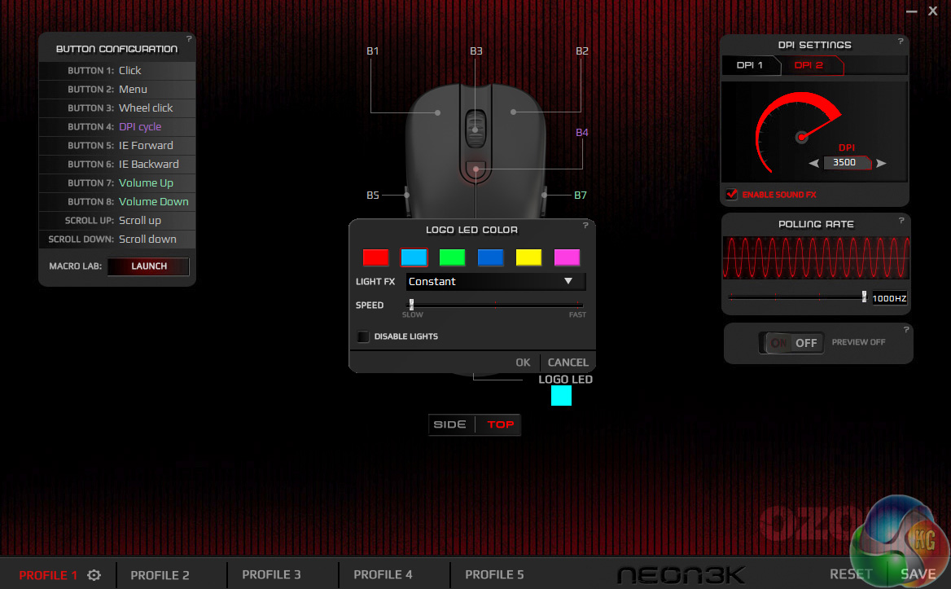Image resolution: width=951 pixels, height=589 pixels.
Task: Select the B2 label on mouse diagram
Action: 581,51
